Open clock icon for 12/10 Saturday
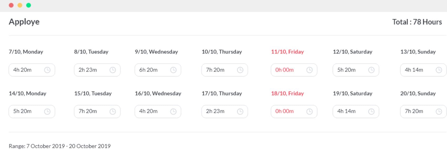447x161 pixels. (x=371, y=70)
